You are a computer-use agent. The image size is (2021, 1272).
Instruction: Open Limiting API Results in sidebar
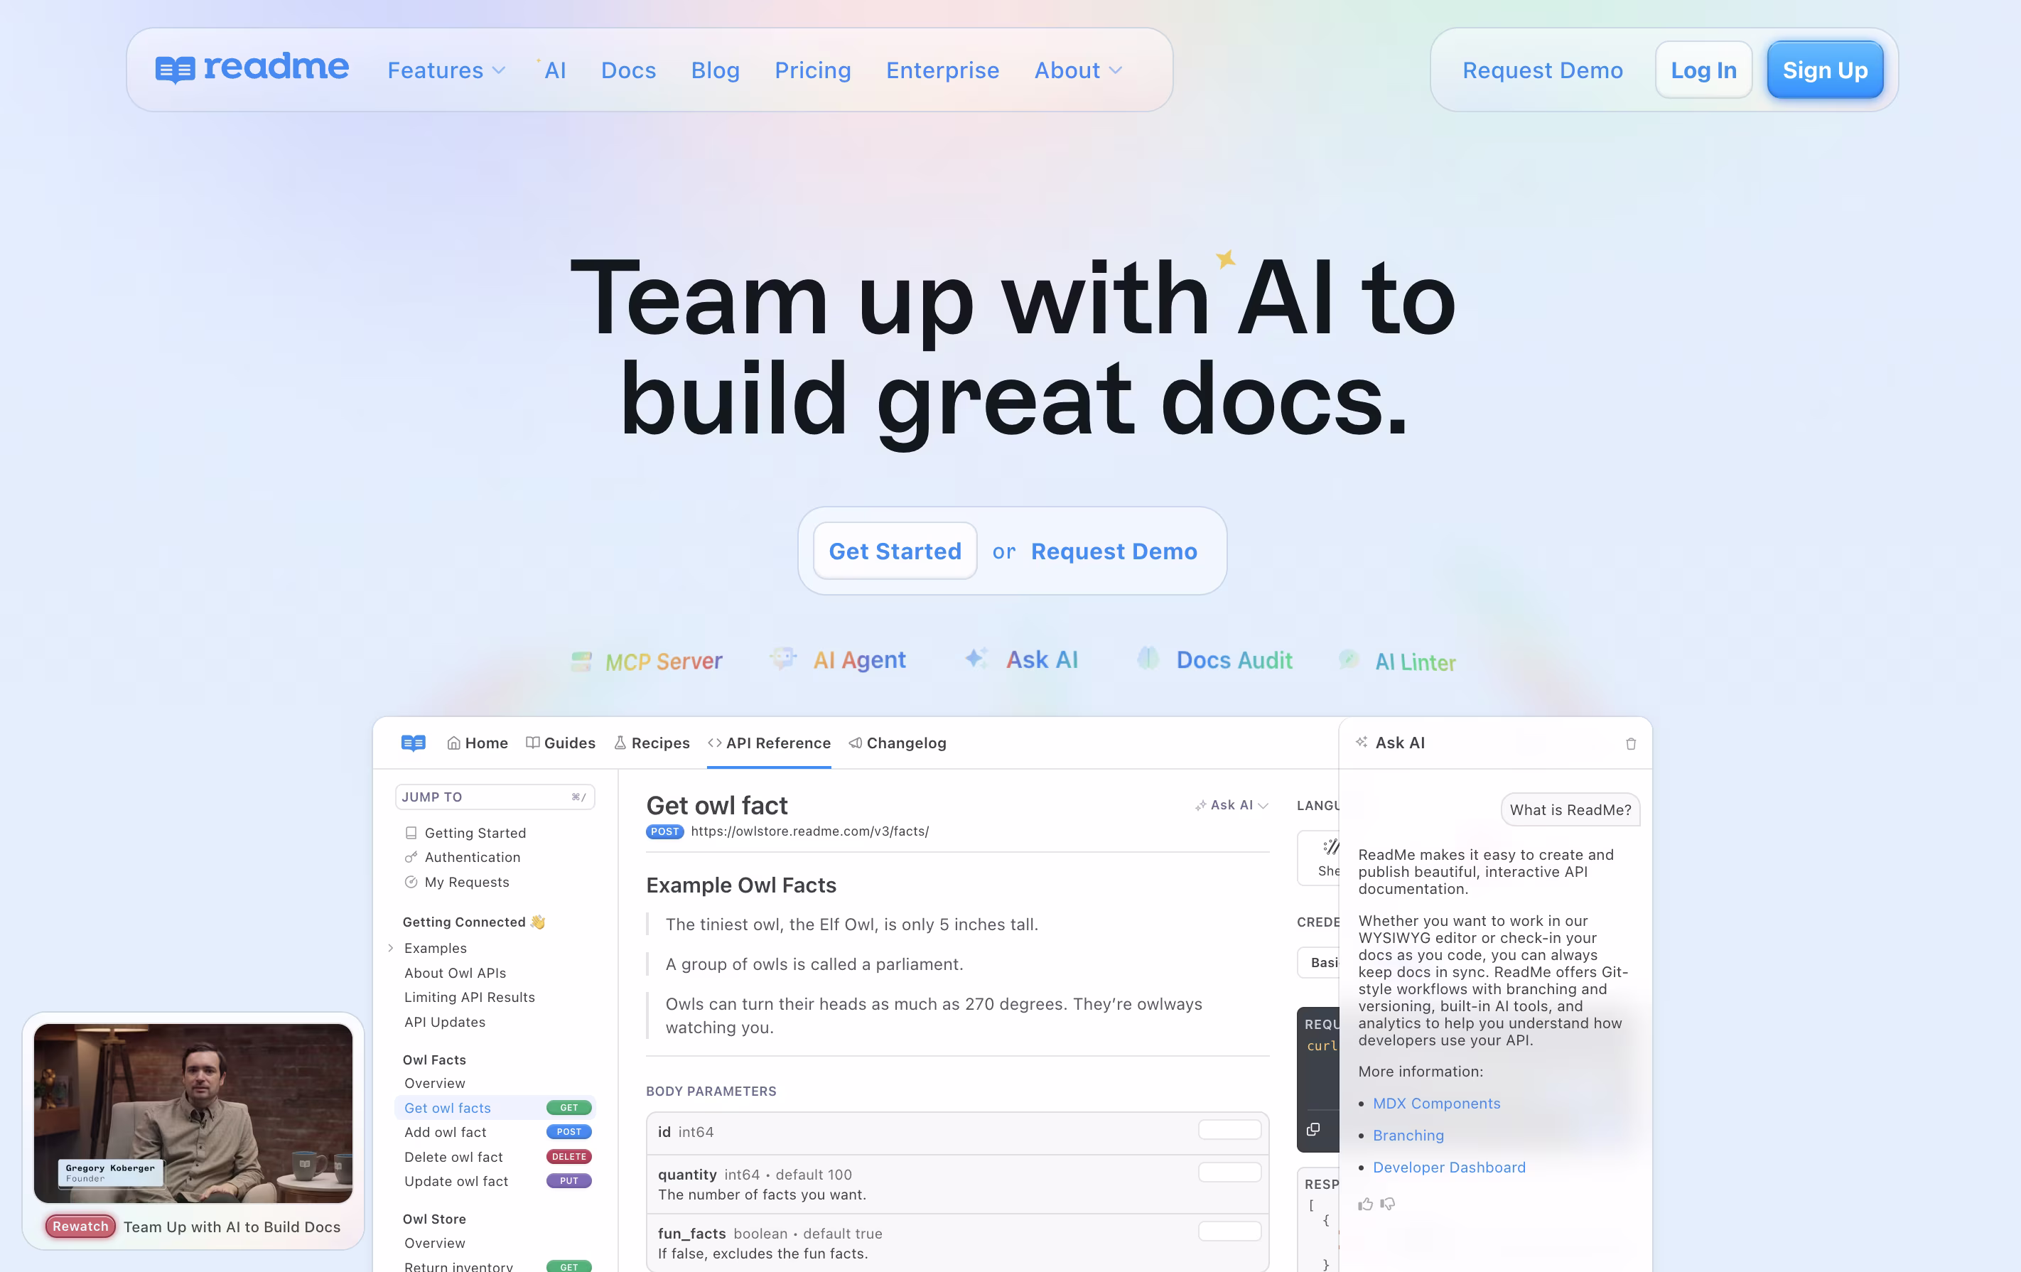(469, 997)
